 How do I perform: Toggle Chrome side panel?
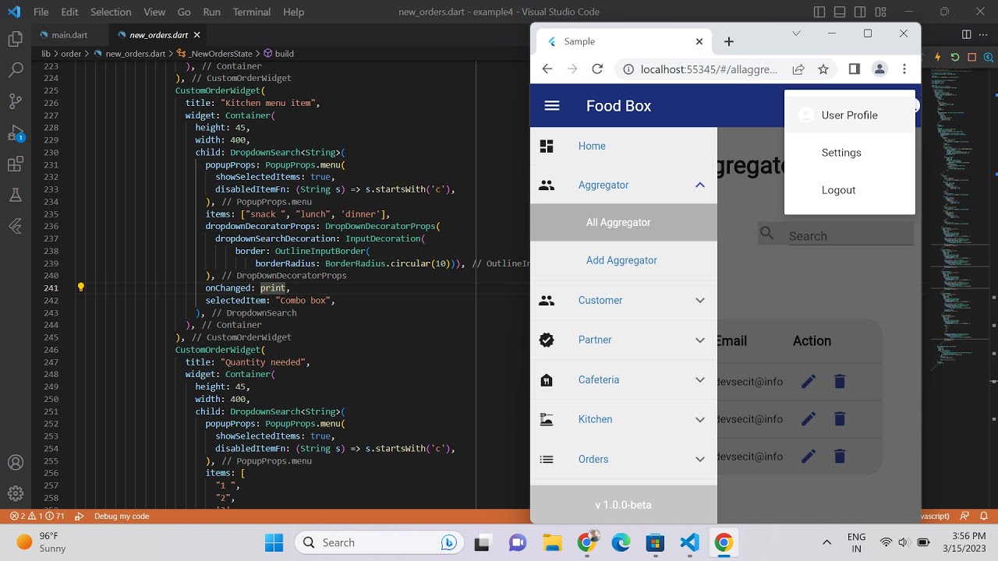tap(855, 69)
